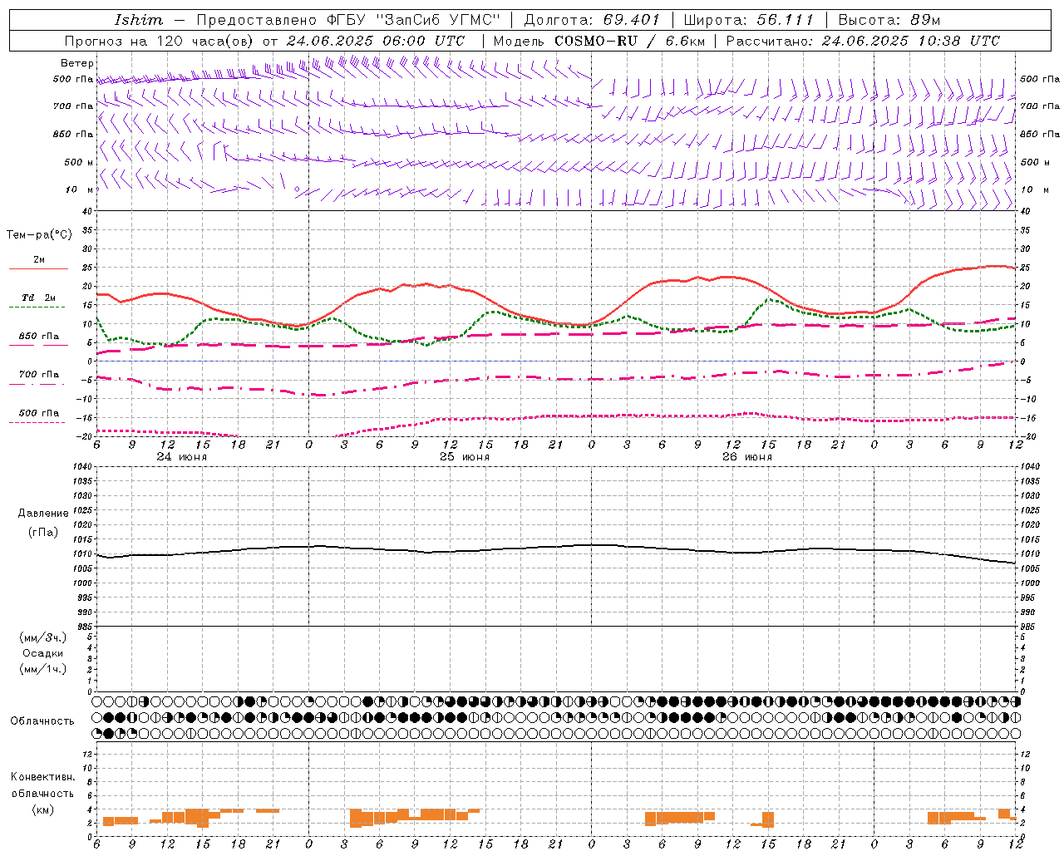Click the forecast start time 24.06.2025 06:00 UTC
This screenshot has width=1064, height=851.
point(376,41)
